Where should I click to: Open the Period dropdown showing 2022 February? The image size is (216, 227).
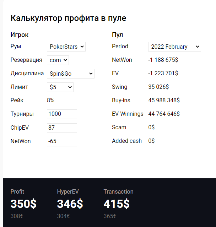174,47
